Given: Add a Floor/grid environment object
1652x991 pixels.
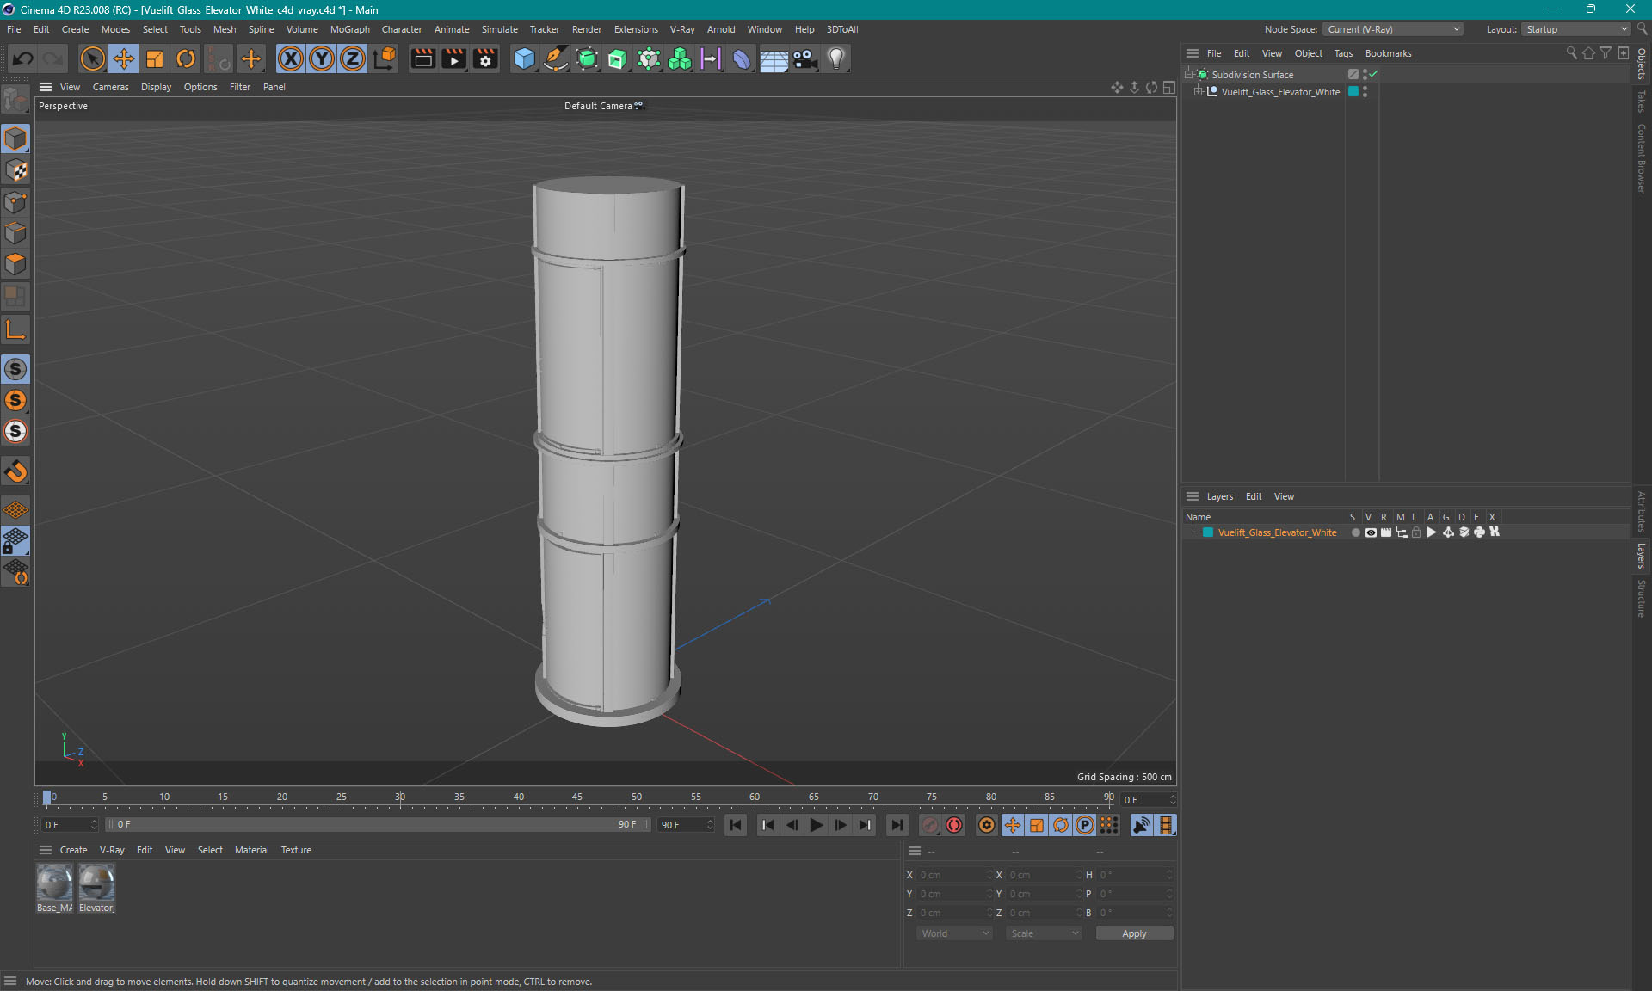Looking at the screenshot, I should pyautogui.click(x=774, y=58).
